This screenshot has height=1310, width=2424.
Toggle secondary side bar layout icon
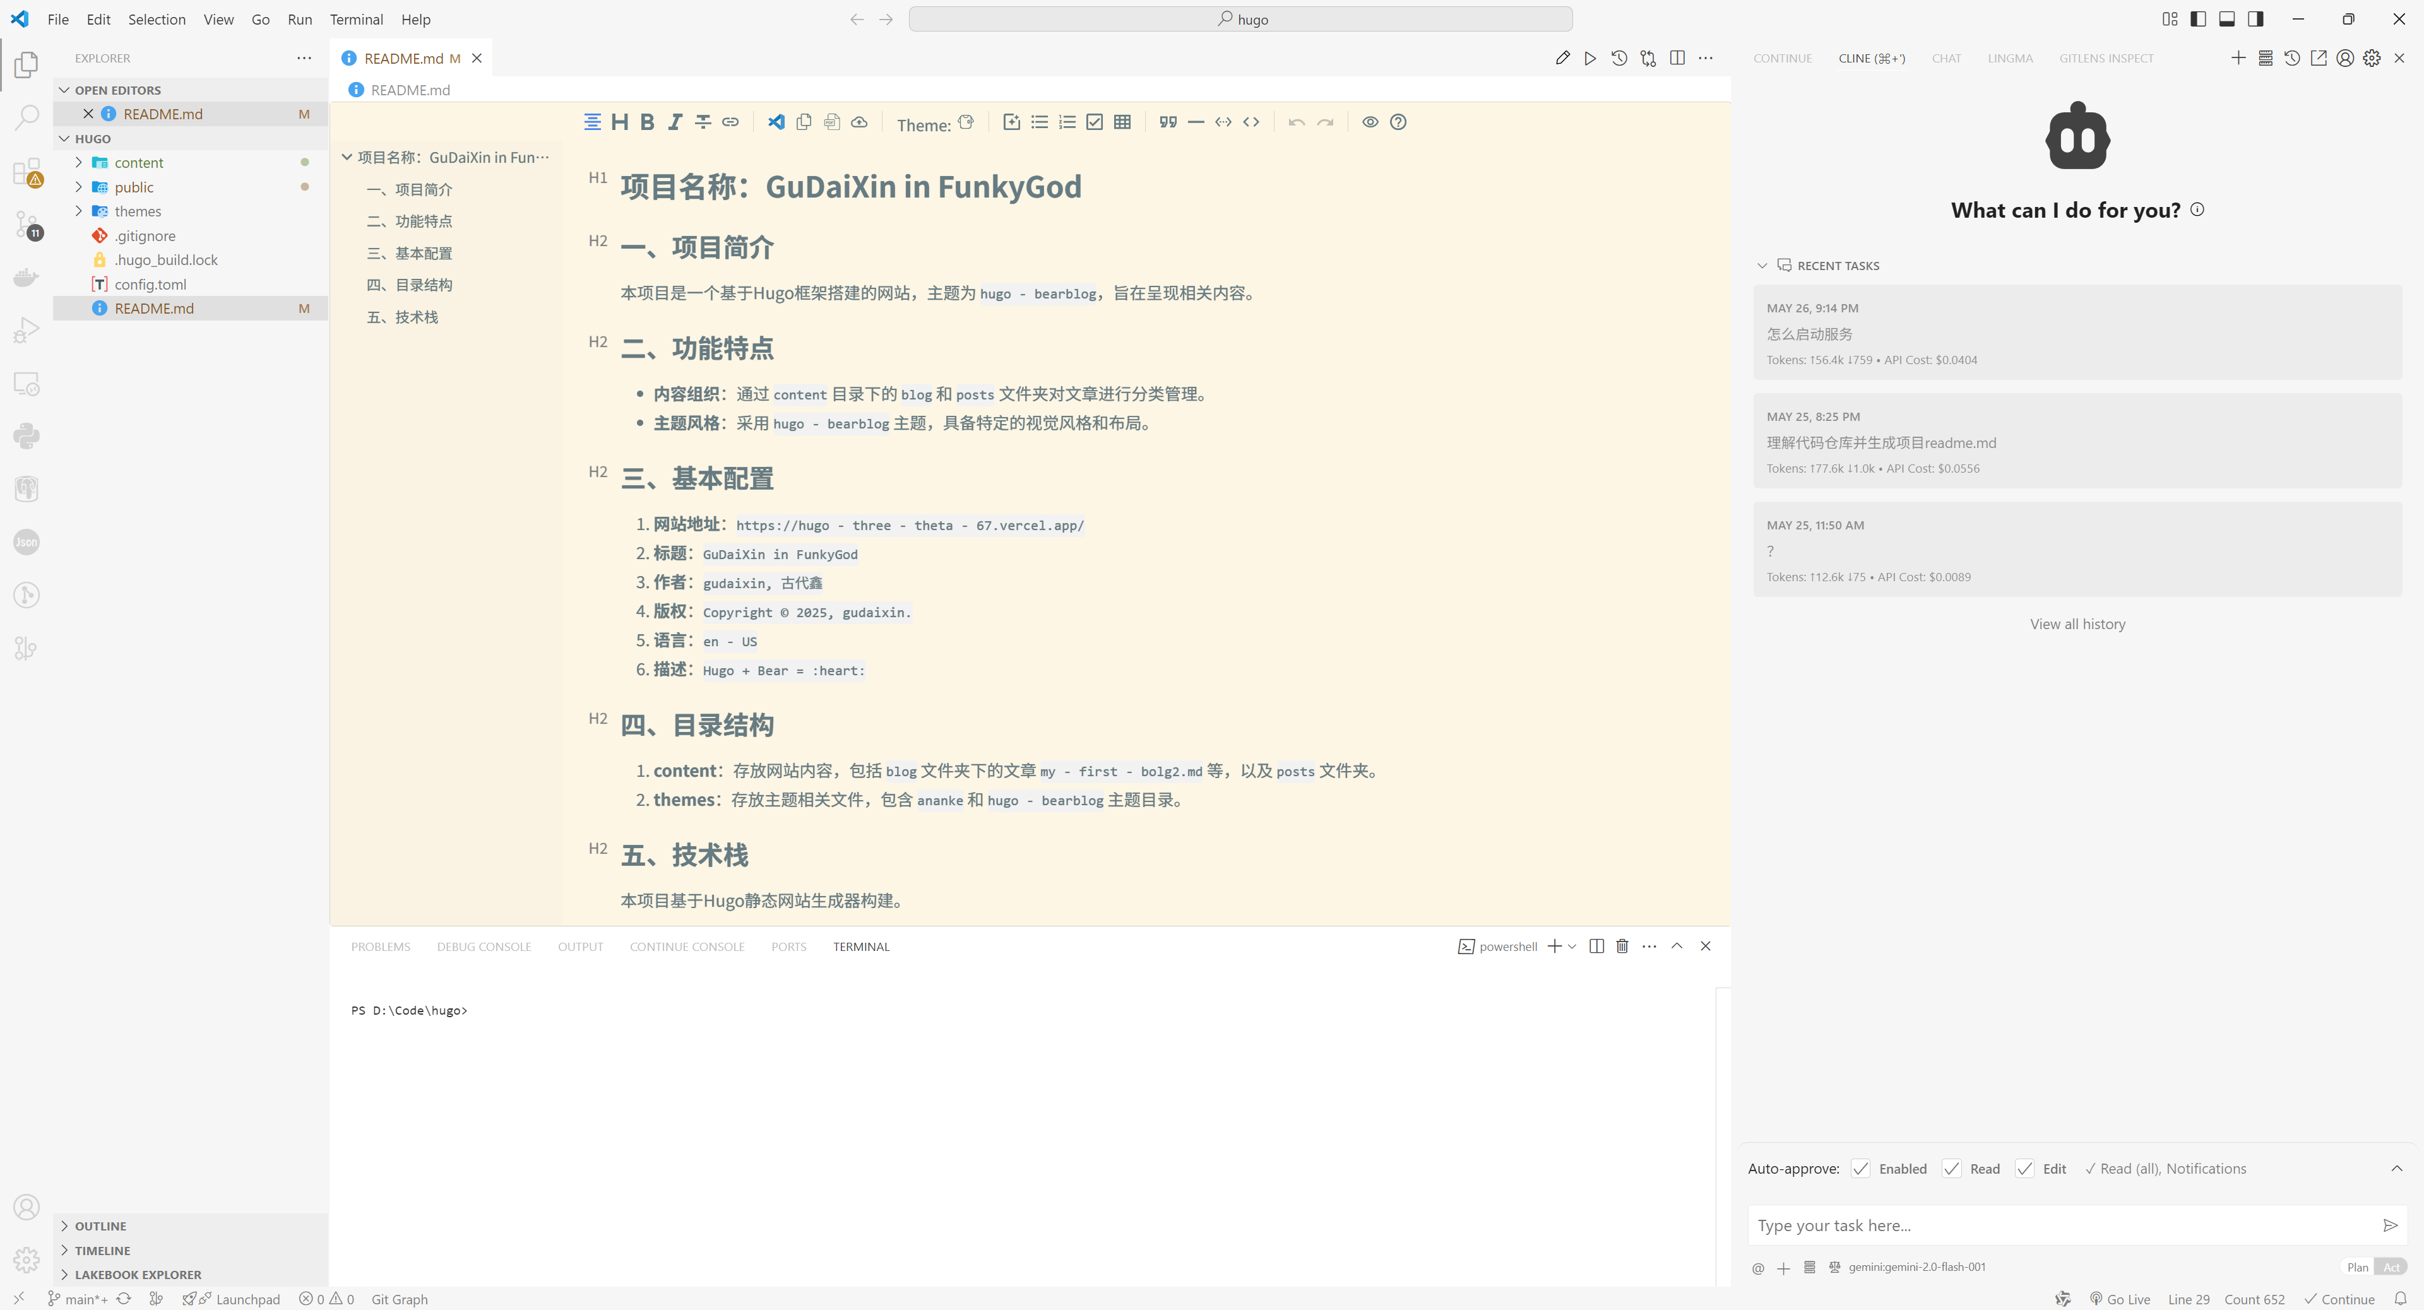pyautogui.click(x=2255, y=19)
